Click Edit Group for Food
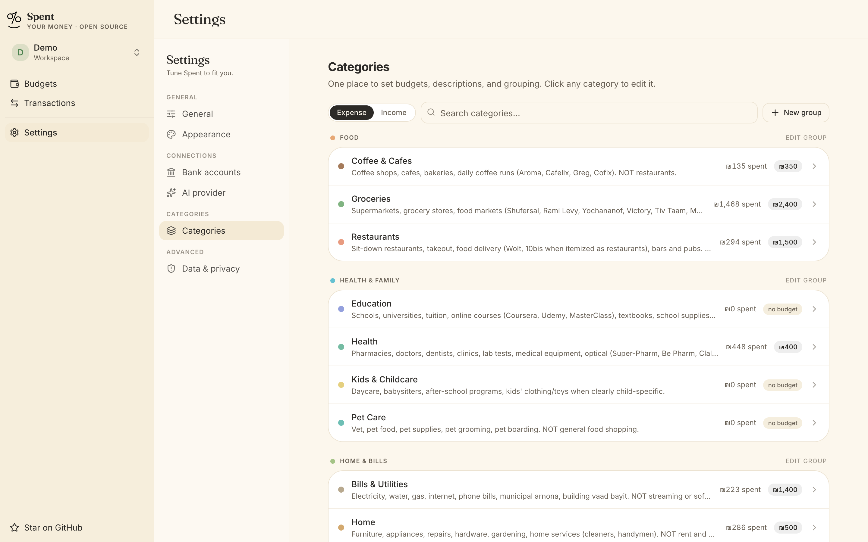The image size is (868, 542). click(806, 138)
